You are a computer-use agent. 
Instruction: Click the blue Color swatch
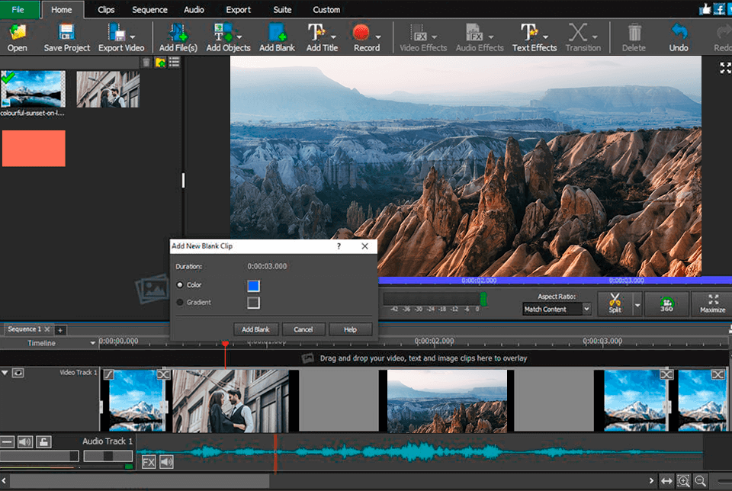[x=252, y=287]
